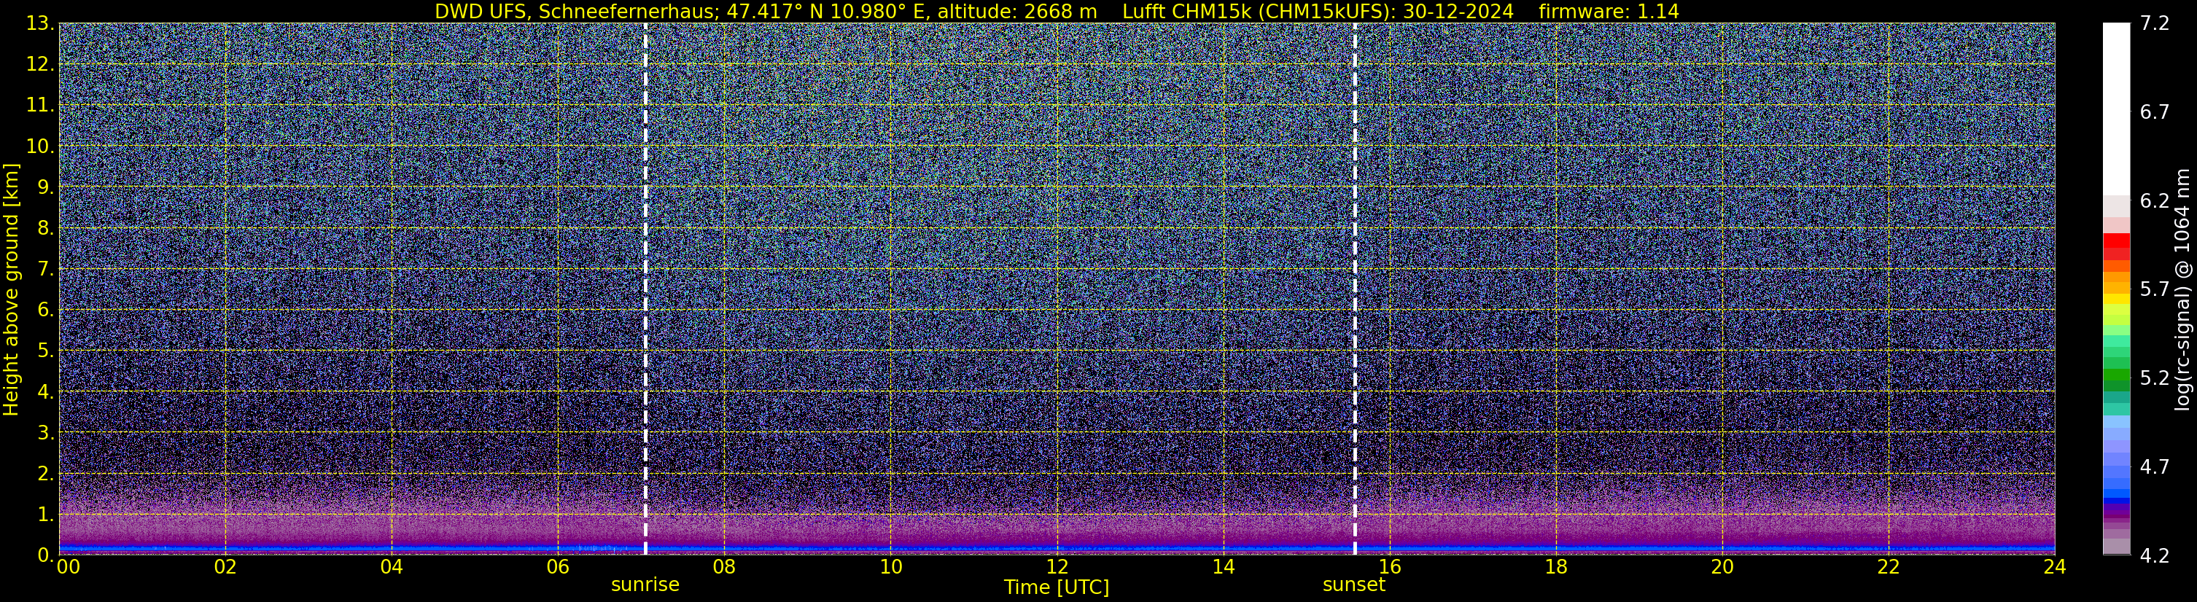The image size is (2197, 602).
Task: Click time axis tick '08'
Action: click(724, 567)
